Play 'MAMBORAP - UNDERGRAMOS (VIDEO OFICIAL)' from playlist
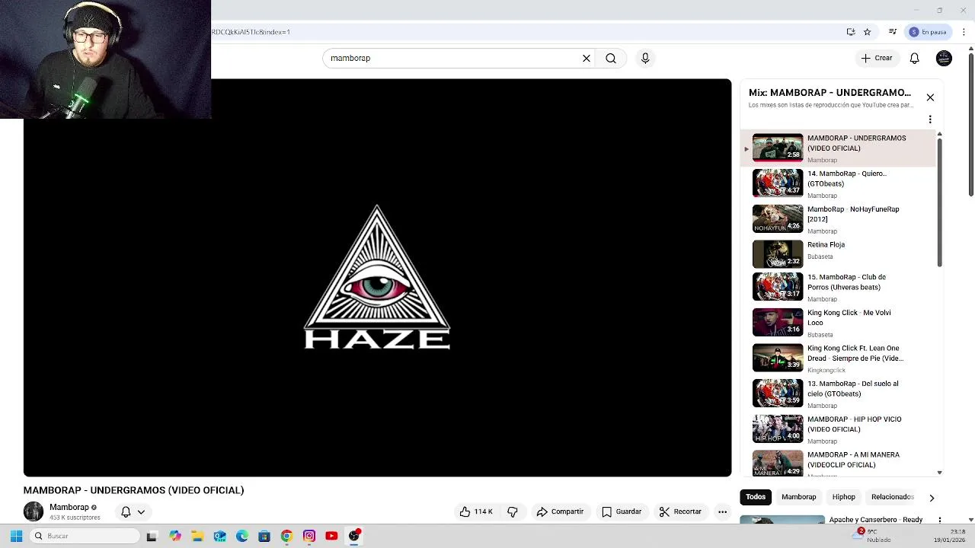This screenshot has width=975, height=548. point(838,148)
